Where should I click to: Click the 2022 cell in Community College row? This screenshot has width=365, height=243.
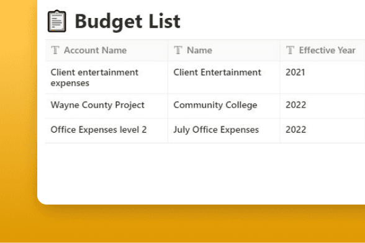[x=323, y=106]
